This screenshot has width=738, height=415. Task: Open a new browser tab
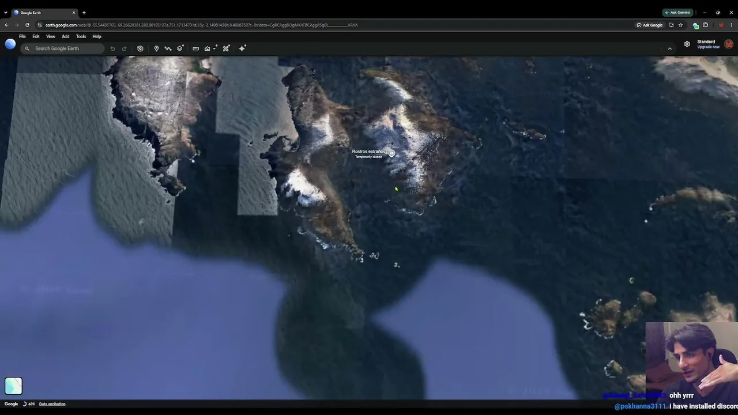[84, 12]
